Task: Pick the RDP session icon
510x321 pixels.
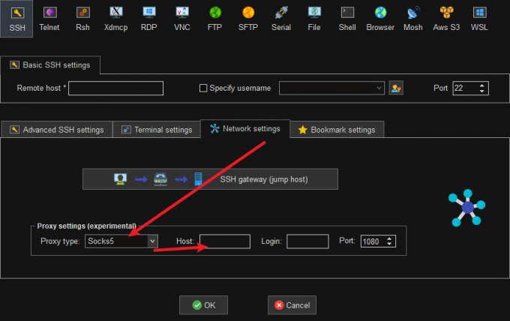Action: tap(149, 19)
